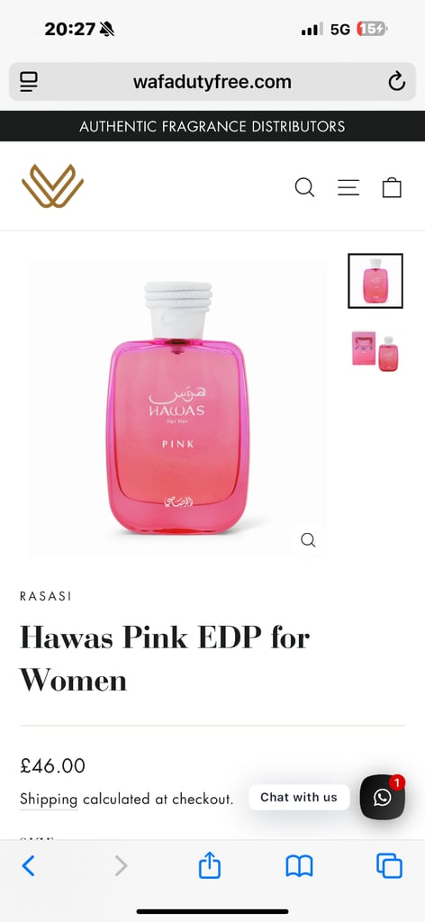
Task: Tap the wafadutyfree.com address bar
Action: click(212, 82)
